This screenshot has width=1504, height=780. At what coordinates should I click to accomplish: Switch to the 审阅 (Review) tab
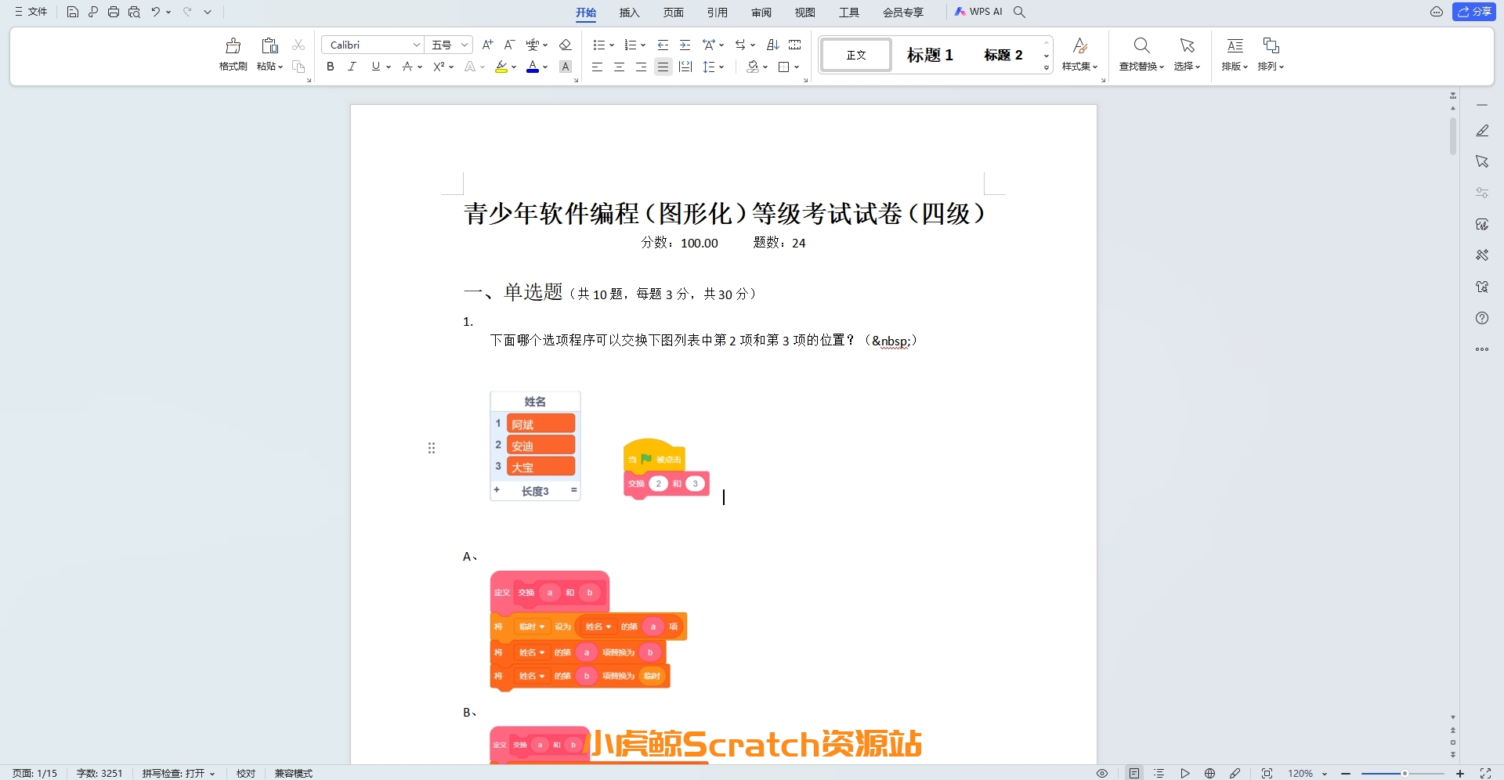(761, 12)
